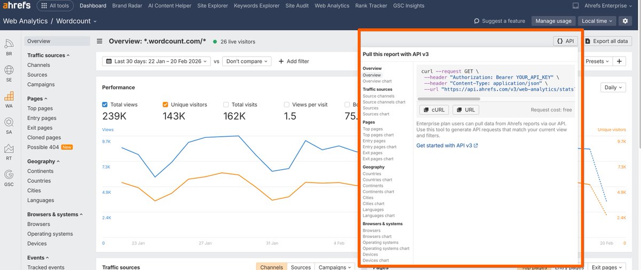
Task: Open Get started with API v3 link
Action: (x=447, y=145)
